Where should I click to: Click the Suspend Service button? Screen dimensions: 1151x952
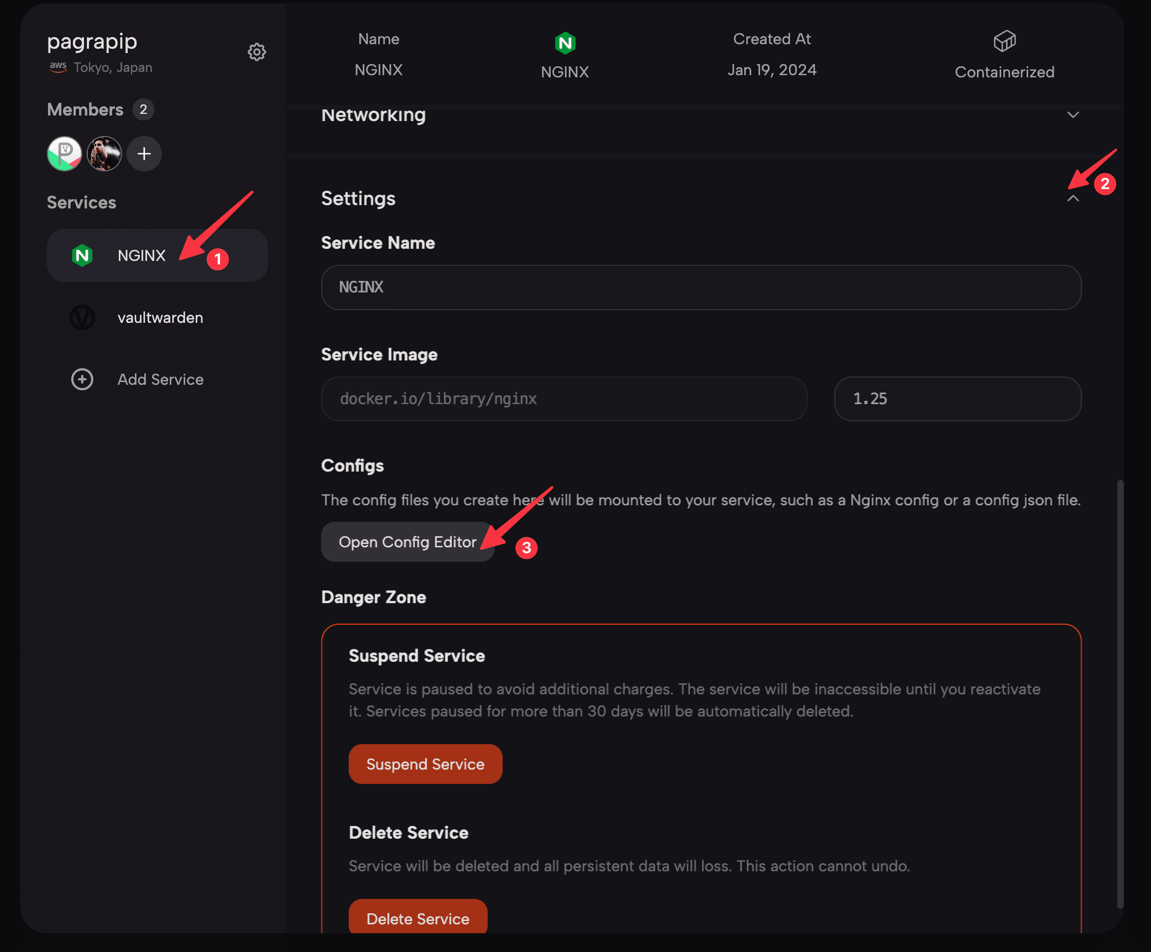pos(426,763)
